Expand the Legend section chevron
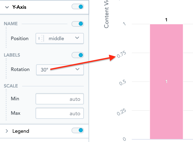Screen dimensions: 193x142 pos(7,131)
